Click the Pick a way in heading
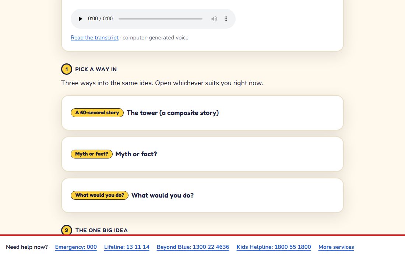This screenshot has height=258, width=405. 96,69
